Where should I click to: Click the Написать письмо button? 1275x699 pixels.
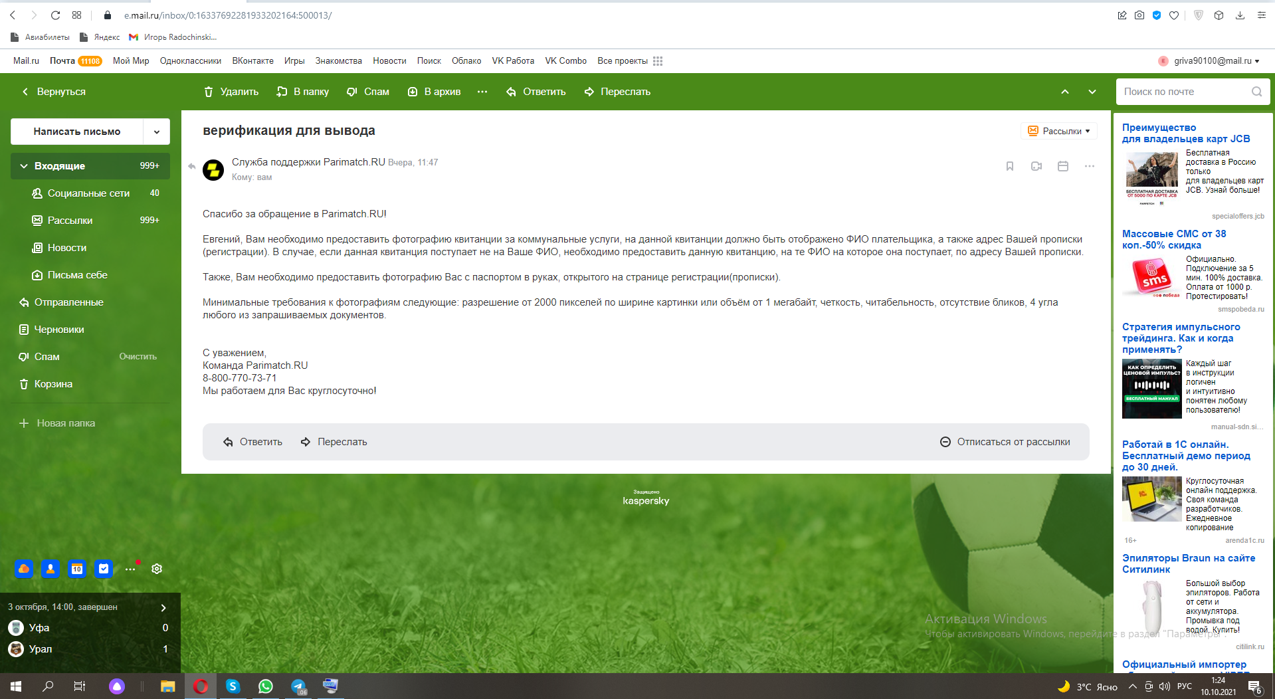coord(77,132)
